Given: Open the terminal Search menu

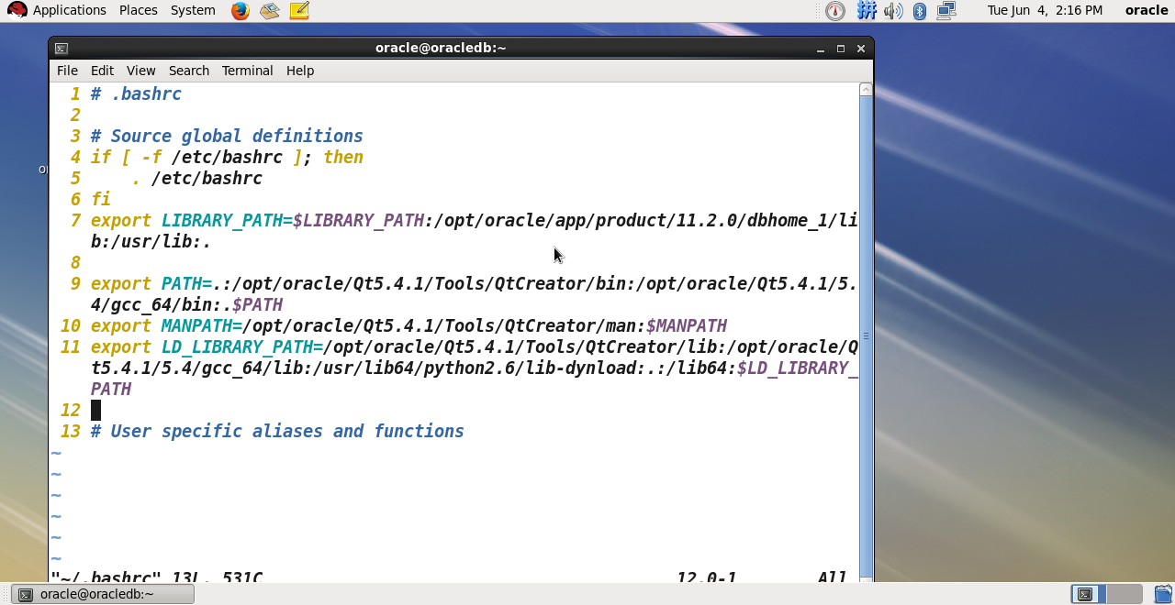Looking at the screenshot, I should point(189,71).
